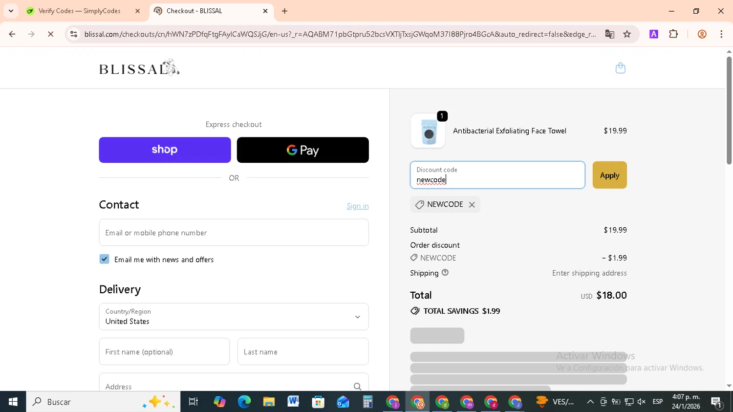Screen dimensions: 733x412
Task: Switch to the Verify Codes — SimplyCodes tab
Action: tap(80, 11)
